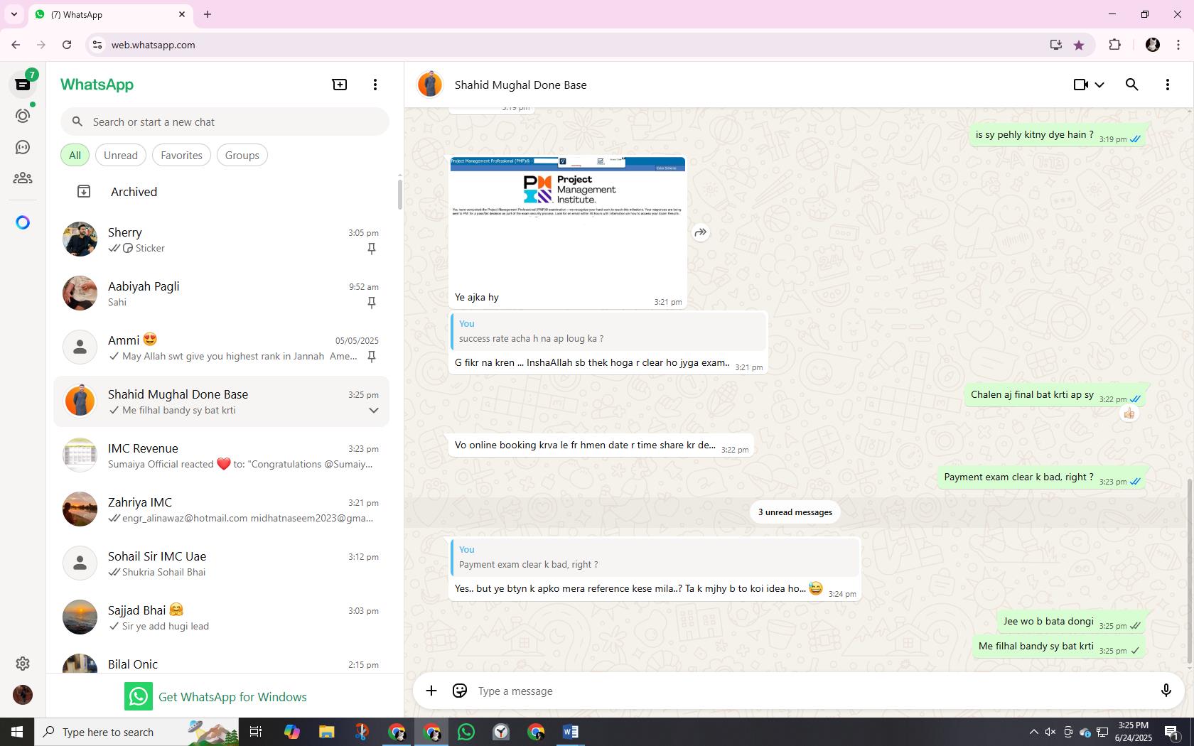Open browser Extensions puzzle icon
1194x746 pixels.
click(1114, 45)
